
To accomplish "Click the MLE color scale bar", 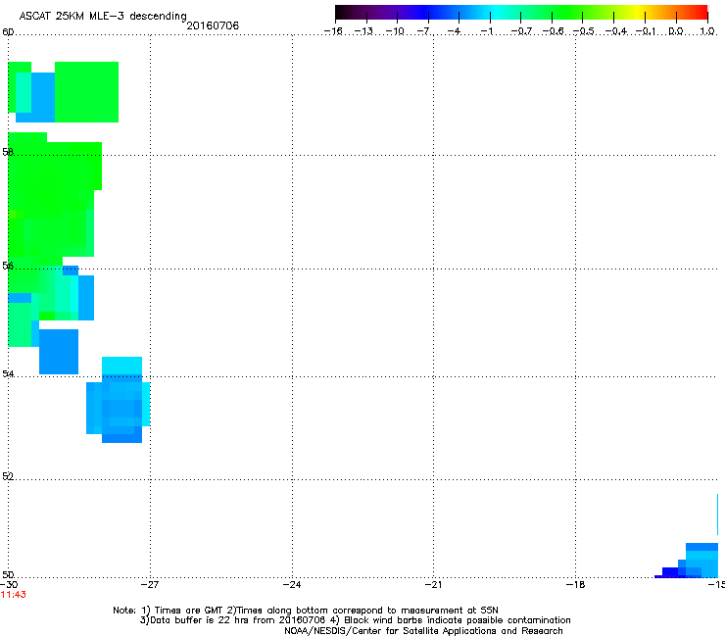I will pos(521,13).
